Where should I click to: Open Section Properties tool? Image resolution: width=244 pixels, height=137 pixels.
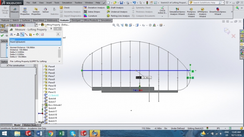[x=36, y=11]
